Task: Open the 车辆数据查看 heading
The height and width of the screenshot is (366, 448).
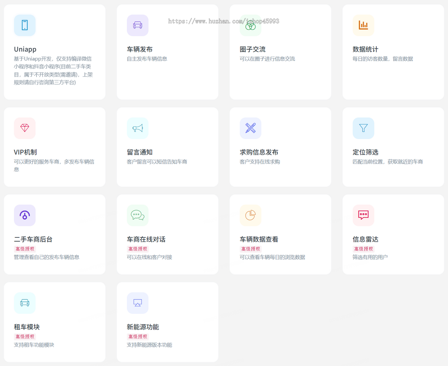Action: click(x=259, y=239)
